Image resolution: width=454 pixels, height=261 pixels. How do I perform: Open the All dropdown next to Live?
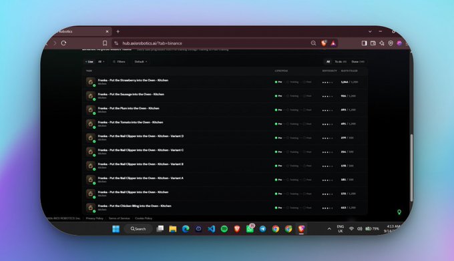pyautogui.click(x=101, y=61)
